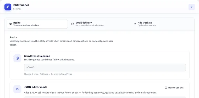Open the Basics tab
The width and height of the screenshot is (199, 98).
[37, 24]
